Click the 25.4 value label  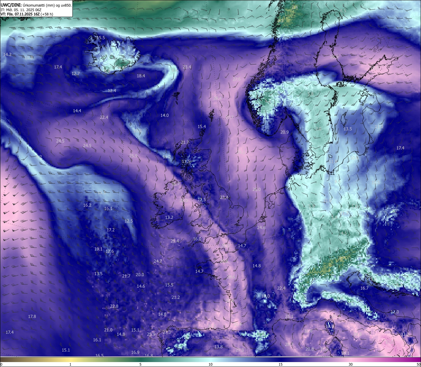coord(175,241)
